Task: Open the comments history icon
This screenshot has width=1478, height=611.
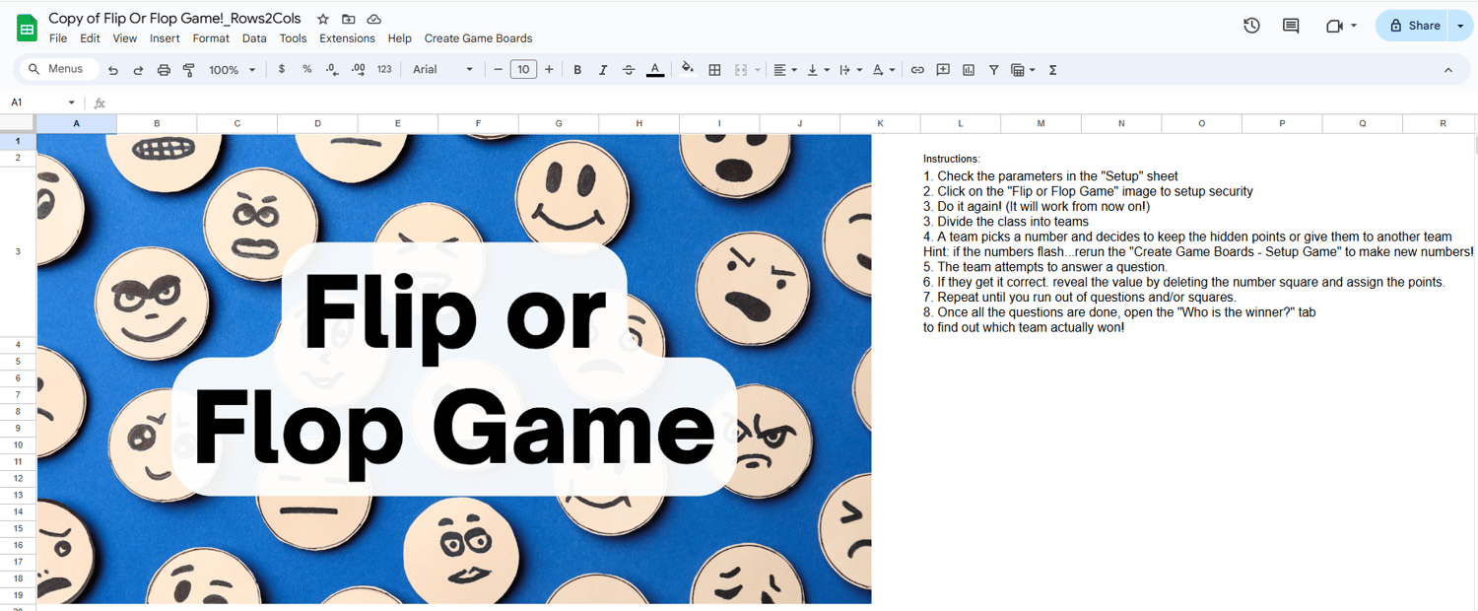Action: [x=1291, y=26]
